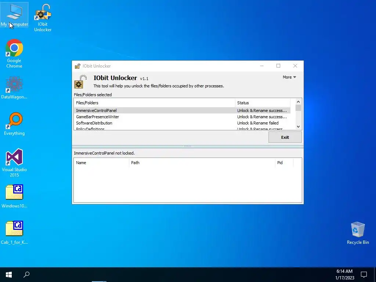The image size is (376, 282).
Task: Open My Computer desktop icon
Action: click(x=14, y=15)
